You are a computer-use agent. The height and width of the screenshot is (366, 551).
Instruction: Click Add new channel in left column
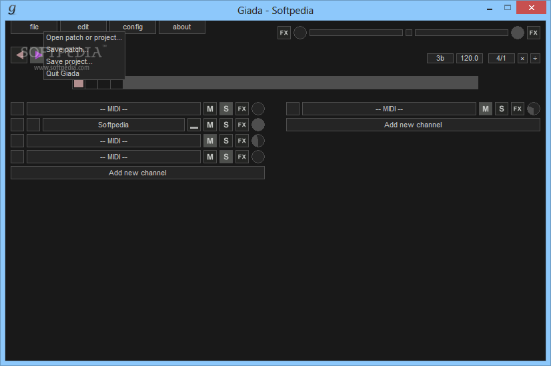tap(137, 173)
